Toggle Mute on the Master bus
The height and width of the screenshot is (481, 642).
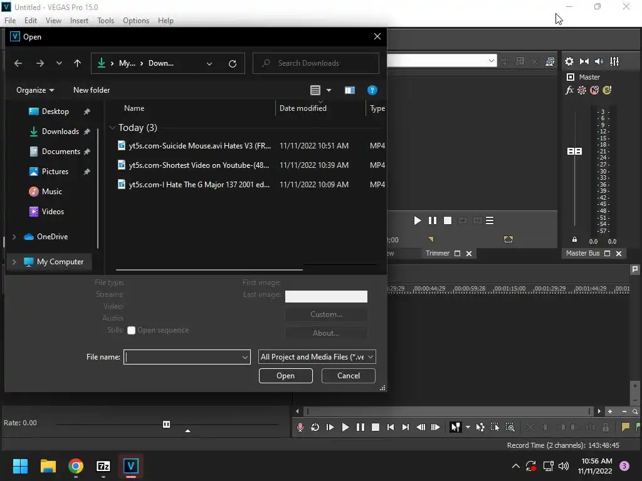point(594,90)
